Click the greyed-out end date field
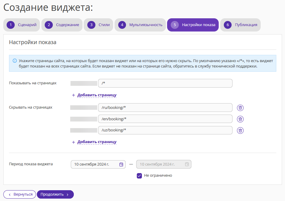This screenshot has width=285, height=201. (x=164, y=164)
